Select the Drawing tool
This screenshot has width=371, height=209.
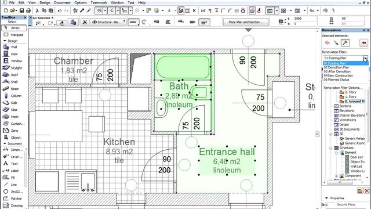pos(14,206)
